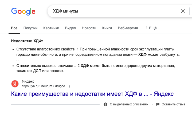
Task: Click the 'https://ya.ru › neurum › drugoe' URL
Action: pyautogui.click(x=43, y=86)
